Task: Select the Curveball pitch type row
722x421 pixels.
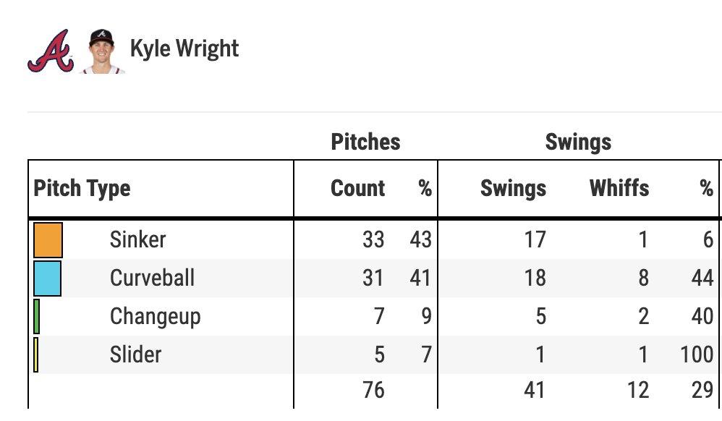Action: pyautogui.click(x=152, y=278)
